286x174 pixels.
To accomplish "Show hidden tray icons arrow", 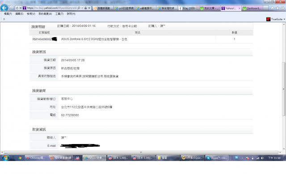I will click(242, 158).
